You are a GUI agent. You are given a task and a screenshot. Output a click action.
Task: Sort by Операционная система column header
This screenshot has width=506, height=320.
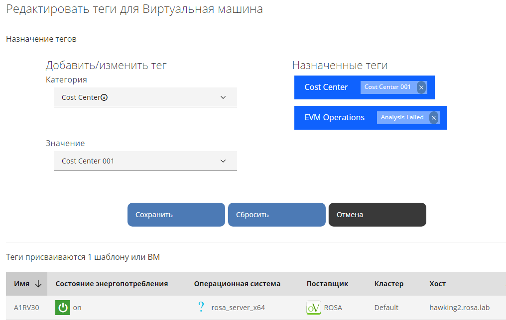tap(237, 284)
